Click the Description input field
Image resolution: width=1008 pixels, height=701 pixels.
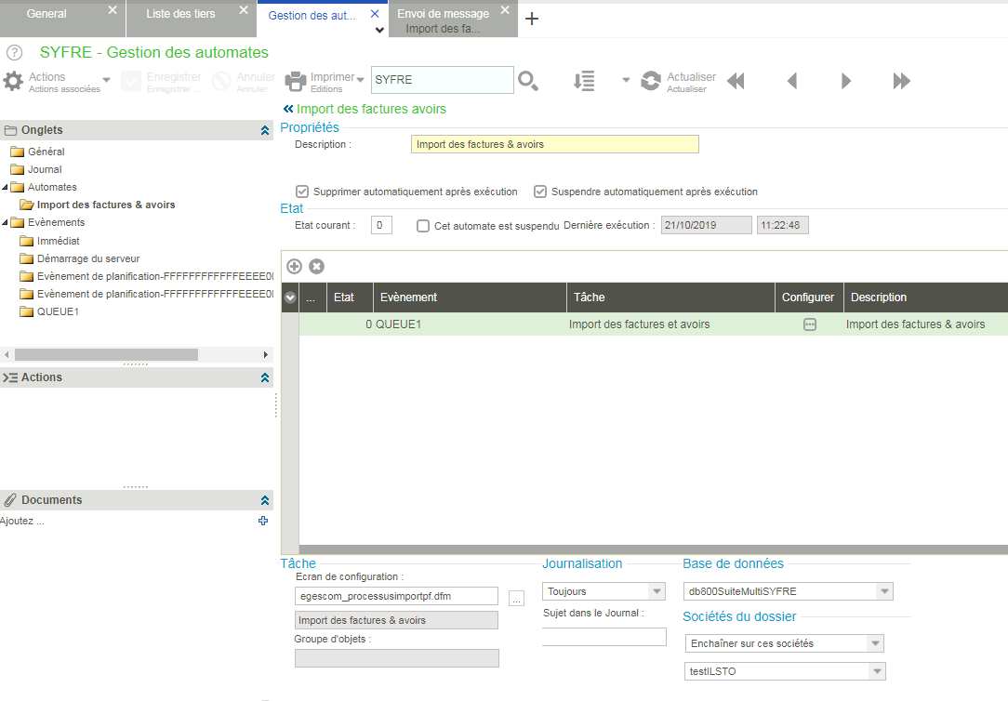coord(555,144)
